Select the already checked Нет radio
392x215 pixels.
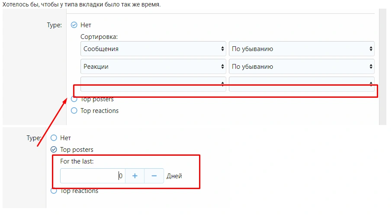[x=74, y=25]
